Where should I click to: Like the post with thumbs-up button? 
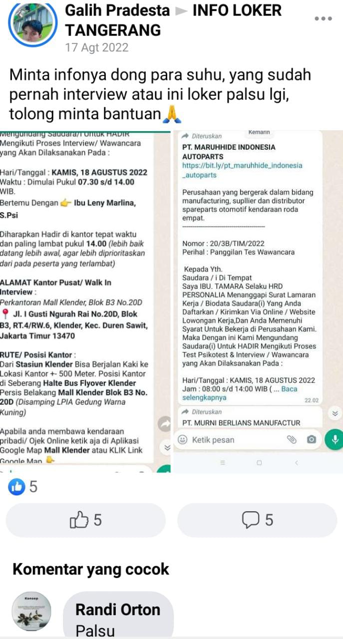85,520
